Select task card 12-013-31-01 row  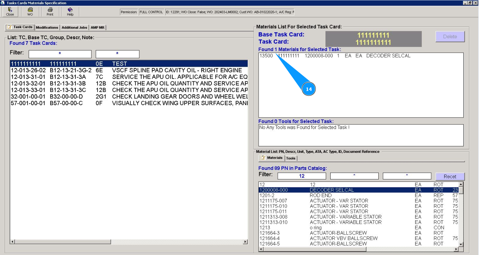coord(129,77)
